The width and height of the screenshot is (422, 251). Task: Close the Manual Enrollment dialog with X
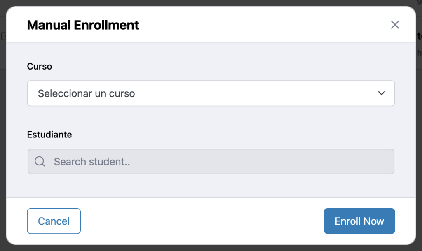coord(395,25)
